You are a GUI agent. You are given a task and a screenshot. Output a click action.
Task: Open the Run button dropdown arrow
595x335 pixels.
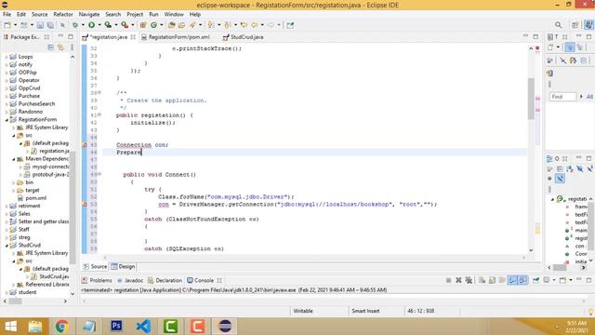coord(99,25)
